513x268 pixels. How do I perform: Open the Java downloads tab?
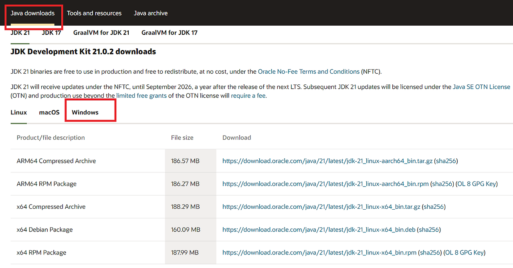(x=32, y=13)
